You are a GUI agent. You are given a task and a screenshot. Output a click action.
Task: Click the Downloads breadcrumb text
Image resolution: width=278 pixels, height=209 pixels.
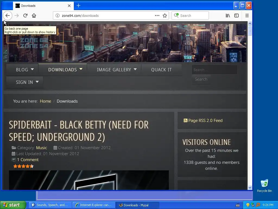tap(67, 101)
